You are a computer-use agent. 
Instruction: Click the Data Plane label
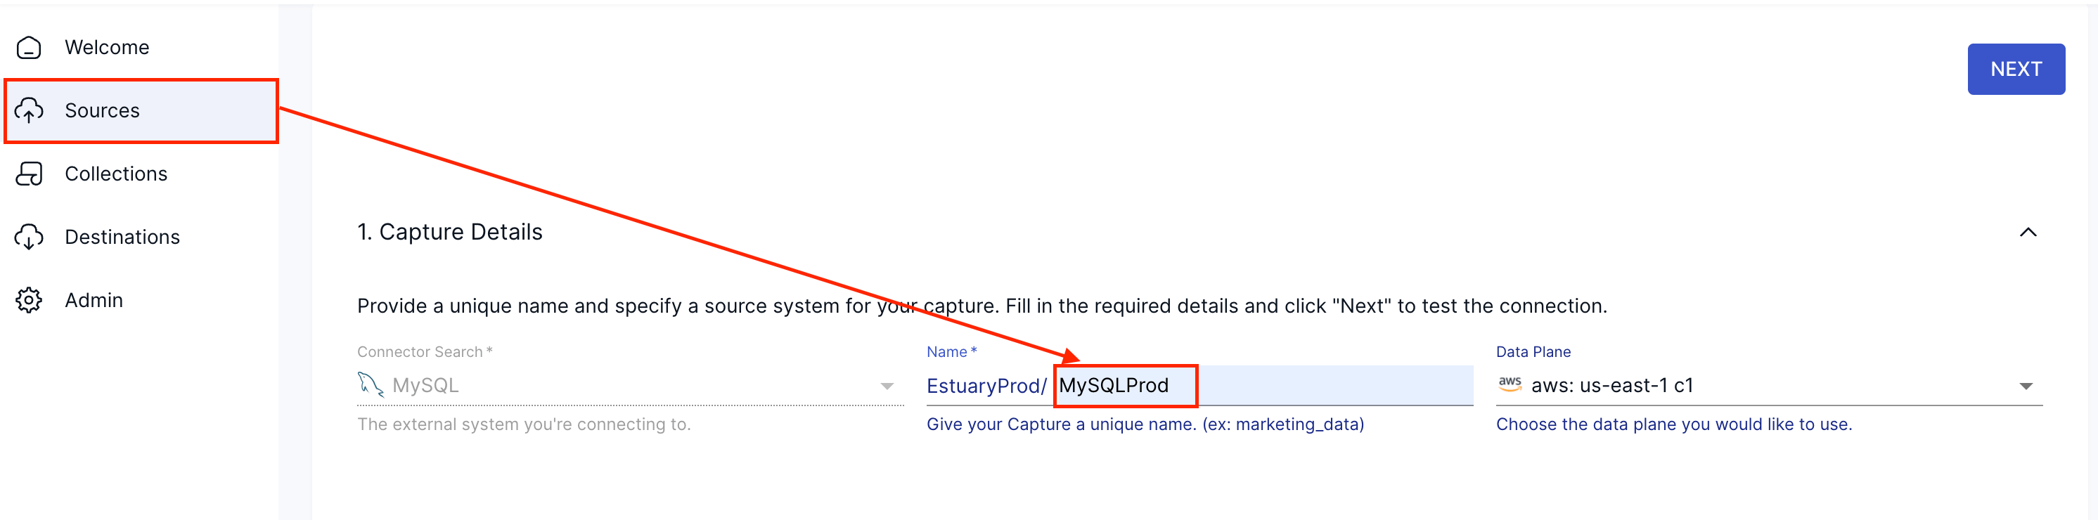(x=1533, y=351)
